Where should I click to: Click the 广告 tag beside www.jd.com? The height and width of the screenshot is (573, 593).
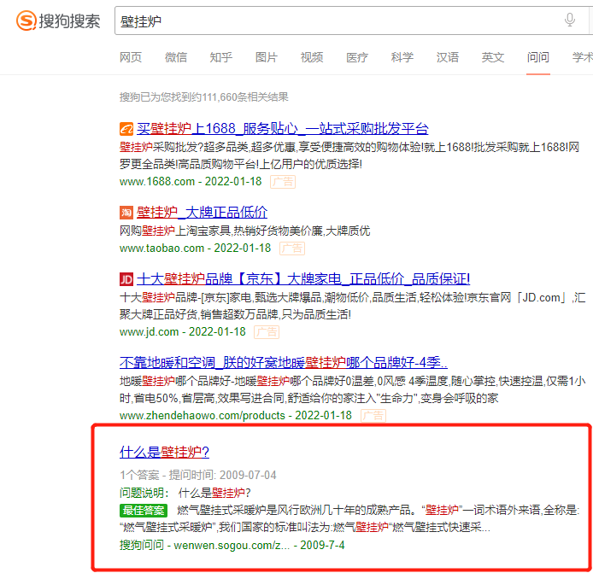coord(267,332)
